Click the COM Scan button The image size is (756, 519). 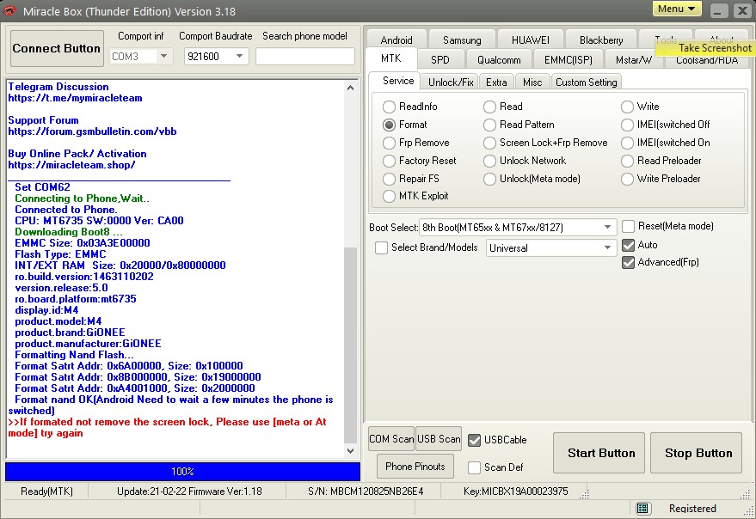[x=391, y=439]
